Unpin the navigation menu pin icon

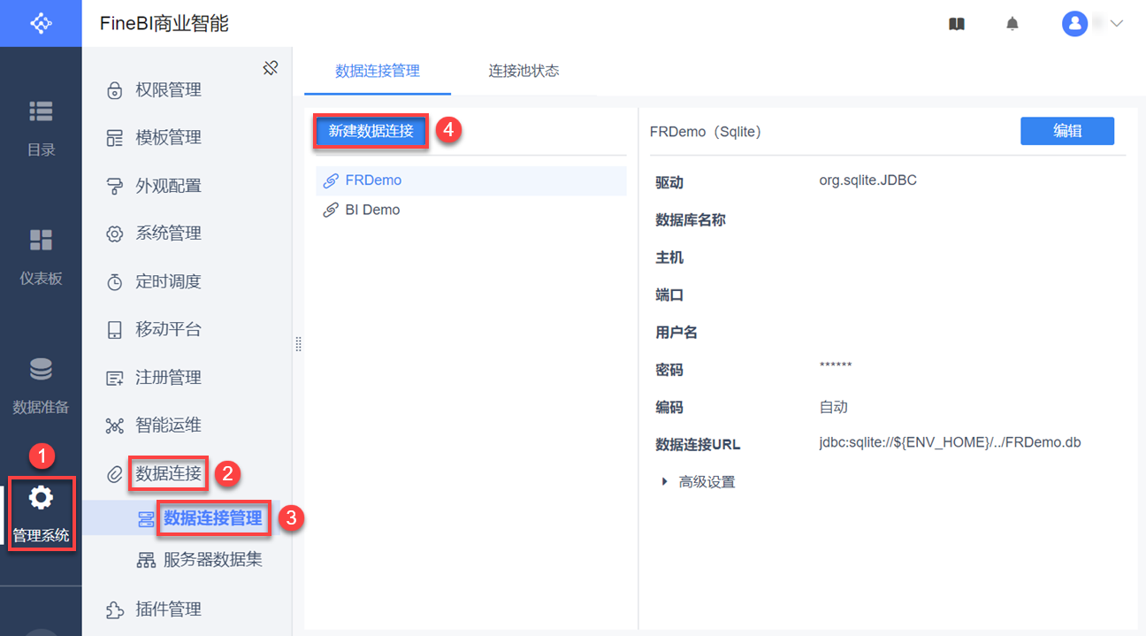[271, 68]
